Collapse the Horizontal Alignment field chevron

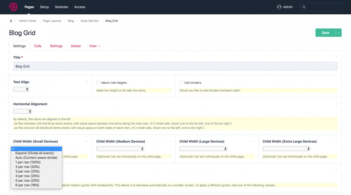coord(336,104)
